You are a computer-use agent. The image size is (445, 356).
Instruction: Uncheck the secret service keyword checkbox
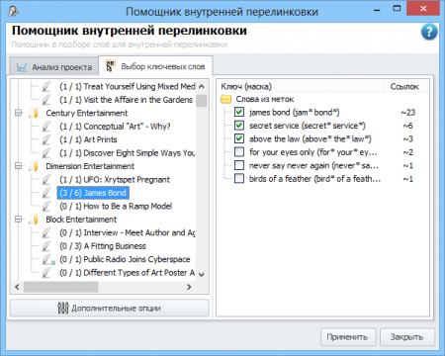[239, 126]
